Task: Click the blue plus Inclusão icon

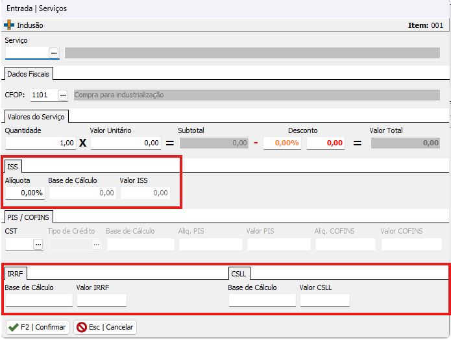Action: tap(9, 25)
